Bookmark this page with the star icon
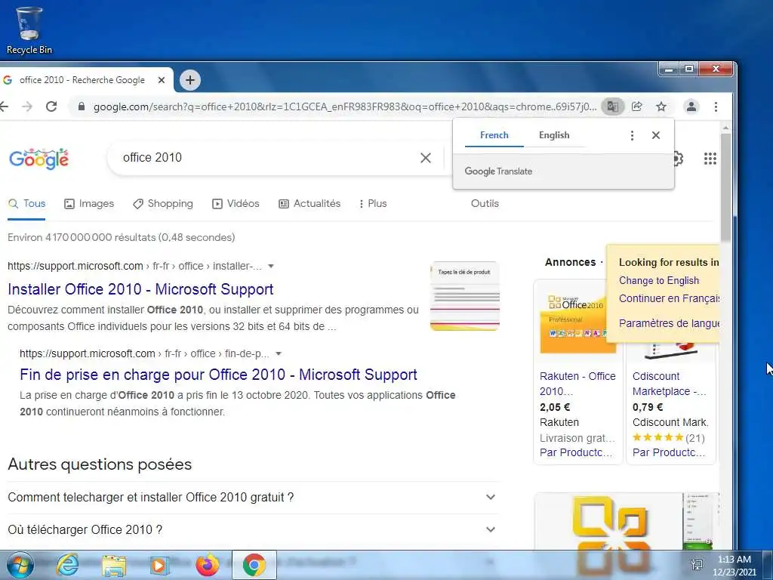 pos(661,106)
